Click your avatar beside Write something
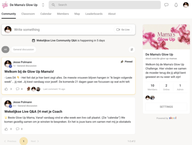This screenshot has width=192, height=145. [x=8, y=30]
